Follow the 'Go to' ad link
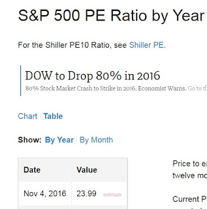 (x=197, y=88)
